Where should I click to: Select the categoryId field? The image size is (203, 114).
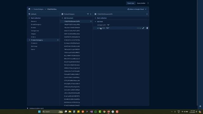103,25
